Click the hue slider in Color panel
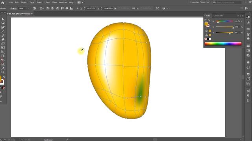The image size is (252, 141). [224, 21]
